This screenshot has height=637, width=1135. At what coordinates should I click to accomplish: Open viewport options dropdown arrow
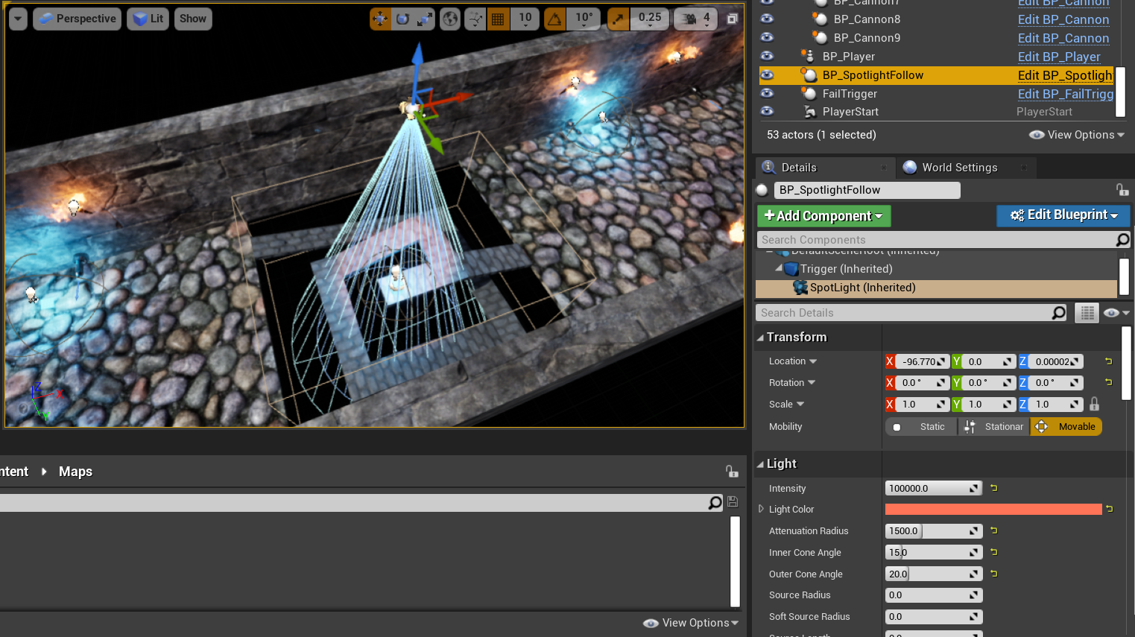tap(18, 19)
